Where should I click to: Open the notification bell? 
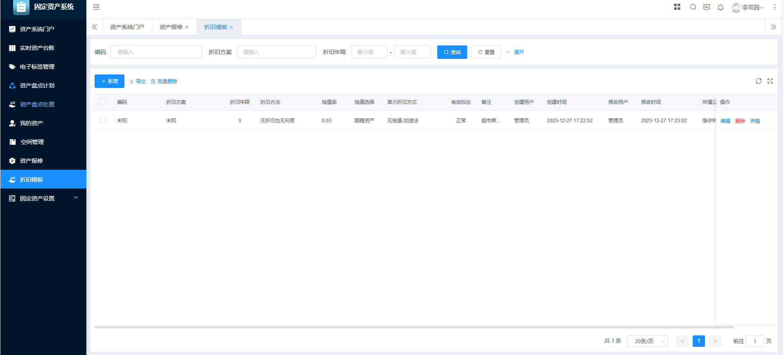pyautogui.click(x=721, y=7)
